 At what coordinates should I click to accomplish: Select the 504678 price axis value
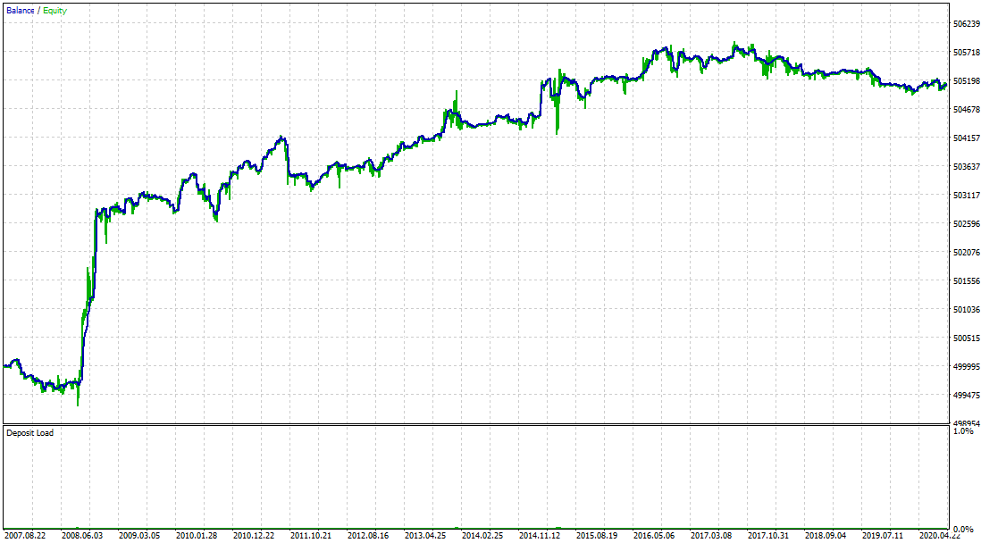[x=966, y=110]
